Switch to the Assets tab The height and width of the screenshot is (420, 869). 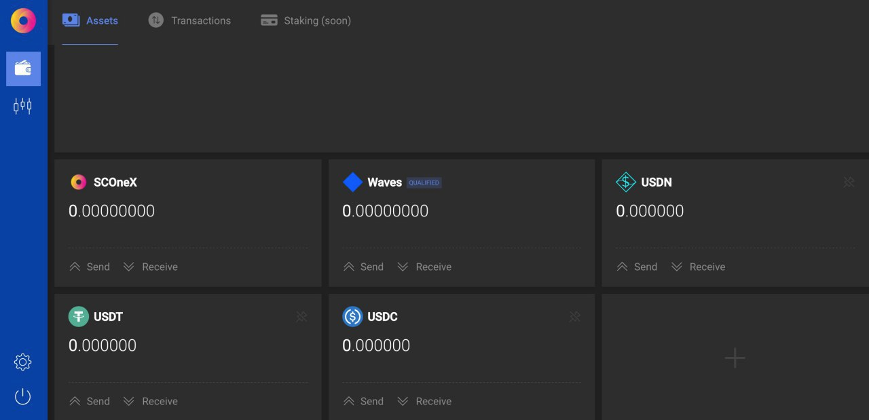(90, 21)
